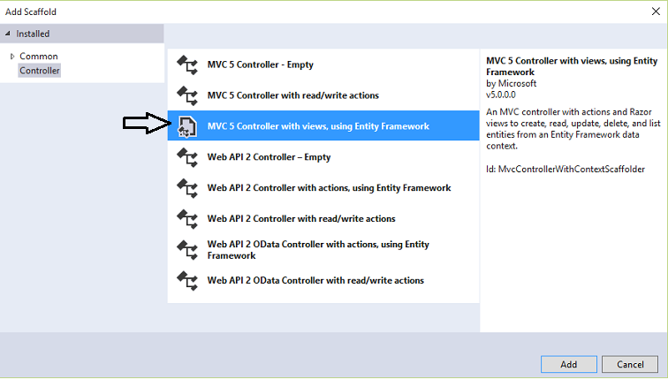Click the Add Scaffold window title

click(x=31, y=11)
